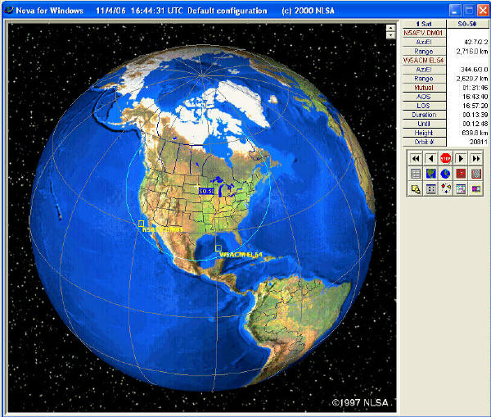Viewport: 491px width, 417px height.
Task: Click the duration value 00:13:39
Action: point(475,115)
